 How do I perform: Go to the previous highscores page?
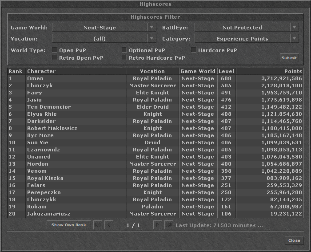click(x=108, y=225)
